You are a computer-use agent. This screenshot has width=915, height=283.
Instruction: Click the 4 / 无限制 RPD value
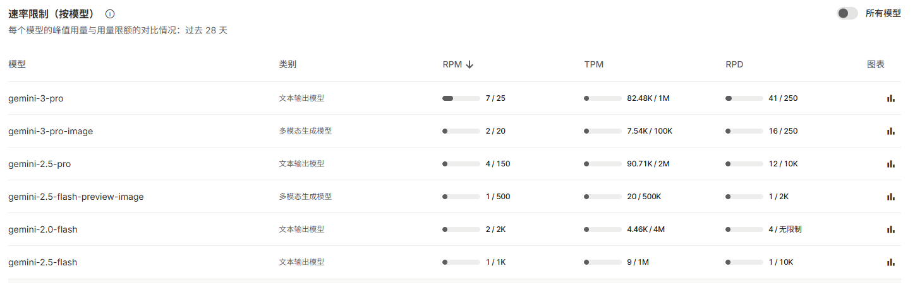(x=785, y=229)
